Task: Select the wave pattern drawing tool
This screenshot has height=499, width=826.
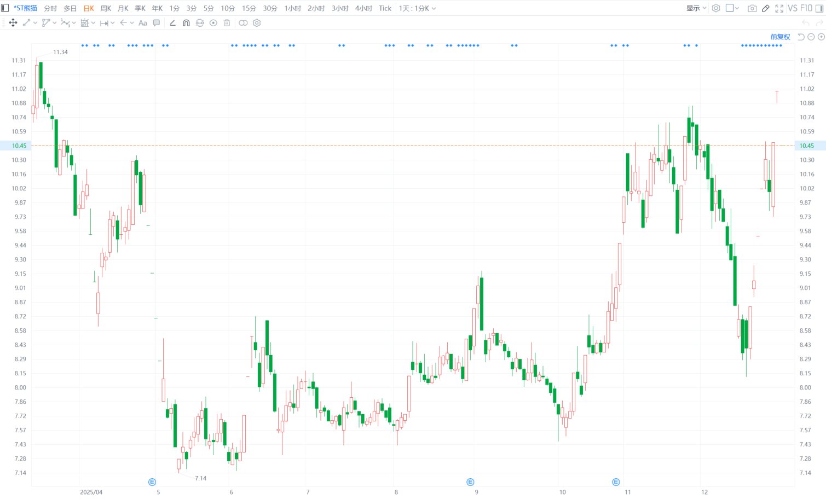Action: tap(65, 23)
